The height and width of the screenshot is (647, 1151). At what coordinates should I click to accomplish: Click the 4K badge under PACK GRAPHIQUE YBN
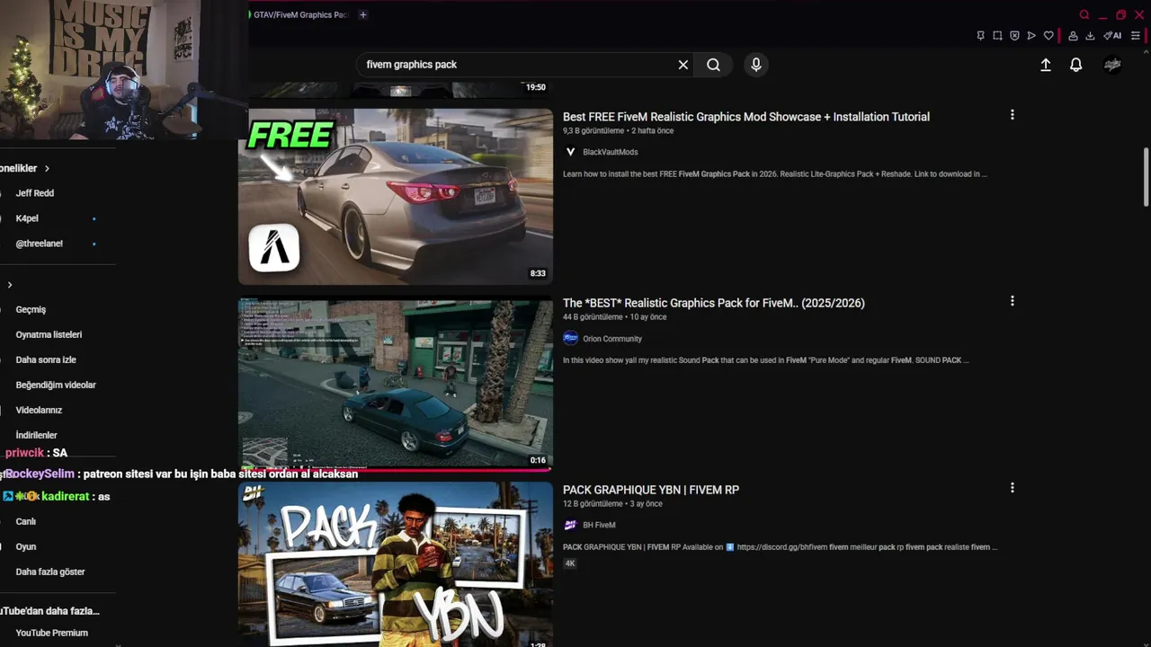(570, 563)
